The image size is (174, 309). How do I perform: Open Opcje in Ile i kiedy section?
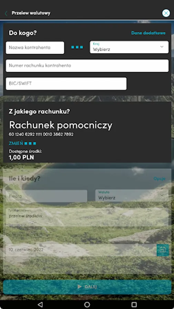[160, 179]
